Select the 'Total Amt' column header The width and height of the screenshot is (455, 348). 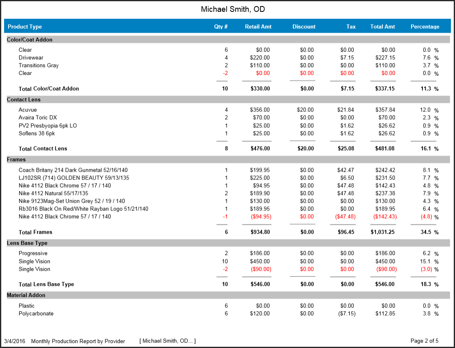(383, 27)
